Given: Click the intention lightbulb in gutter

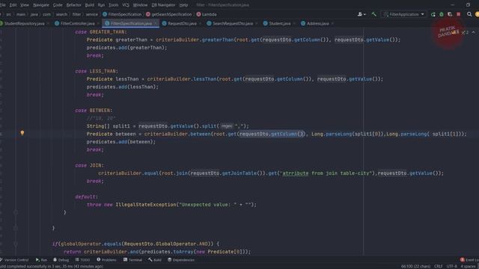Looking at the screenshot, I should coord(22,133).
